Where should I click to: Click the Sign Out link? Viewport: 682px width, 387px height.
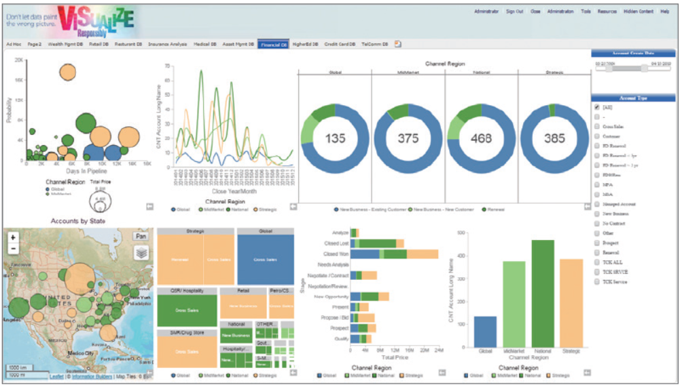pyautogui.click(x=516, y=12)
